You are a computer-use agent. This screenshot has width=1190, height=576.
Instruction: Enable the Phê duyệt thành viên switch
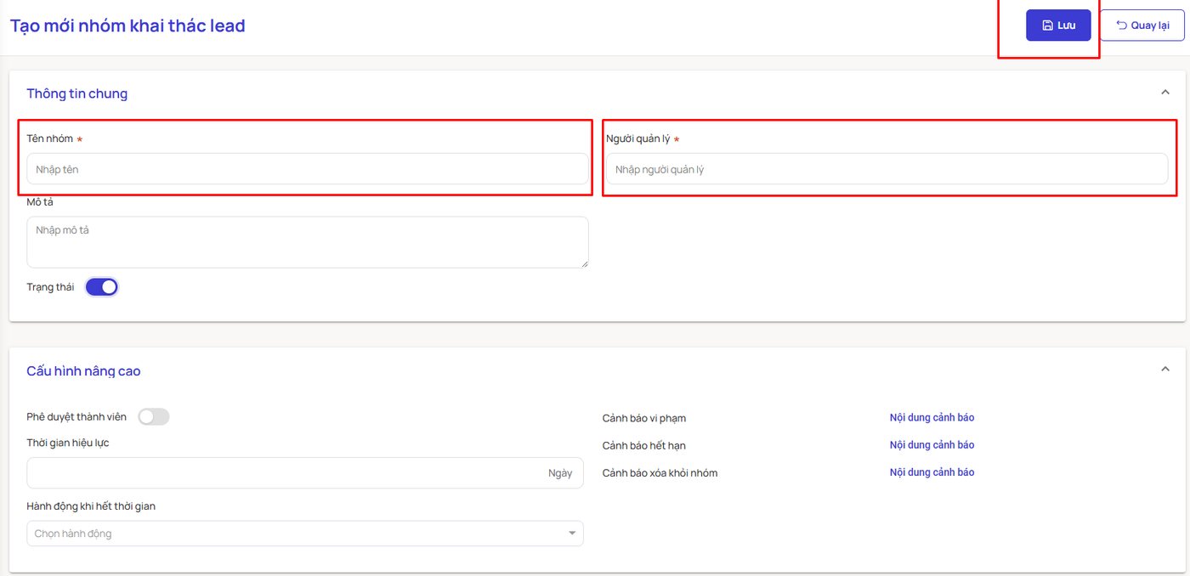point(154,417)
